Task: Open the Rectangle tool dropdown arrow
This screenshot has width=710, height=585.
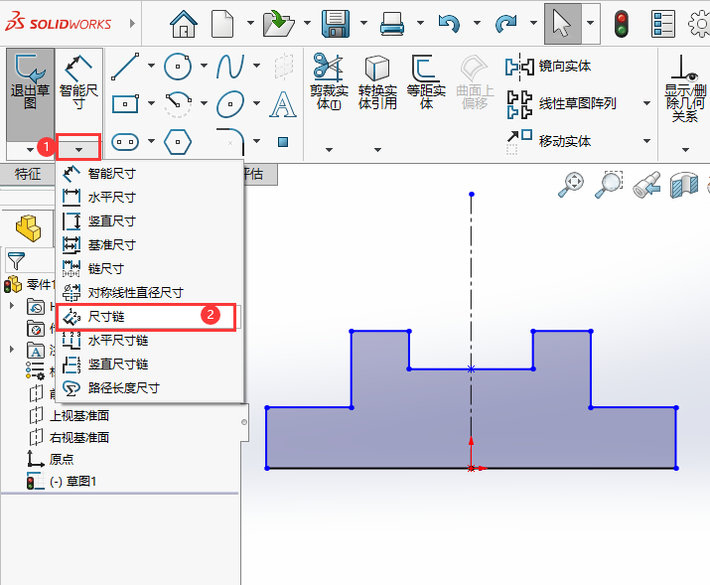Action: 151,104
